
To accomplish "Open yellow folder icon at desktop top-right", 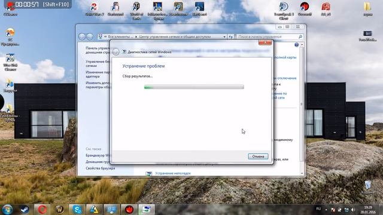I will coord(367,8).
